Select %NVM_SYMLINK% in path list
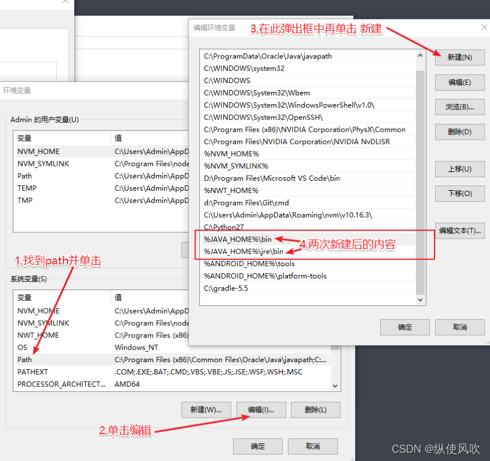This screenshot has height=461, width=490. coord(308,166)
